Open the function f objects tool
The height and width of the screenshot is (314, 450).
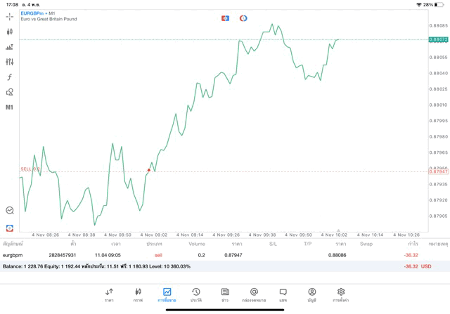click(x=9, y=77)
